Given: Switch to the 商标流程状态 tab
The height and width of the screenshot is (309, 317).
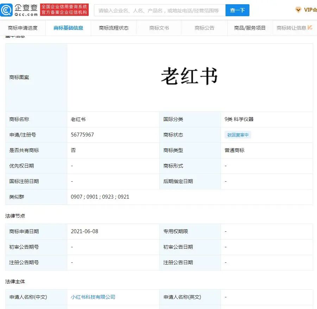Looking at the screenshot, I should click(x=113, y=27).
